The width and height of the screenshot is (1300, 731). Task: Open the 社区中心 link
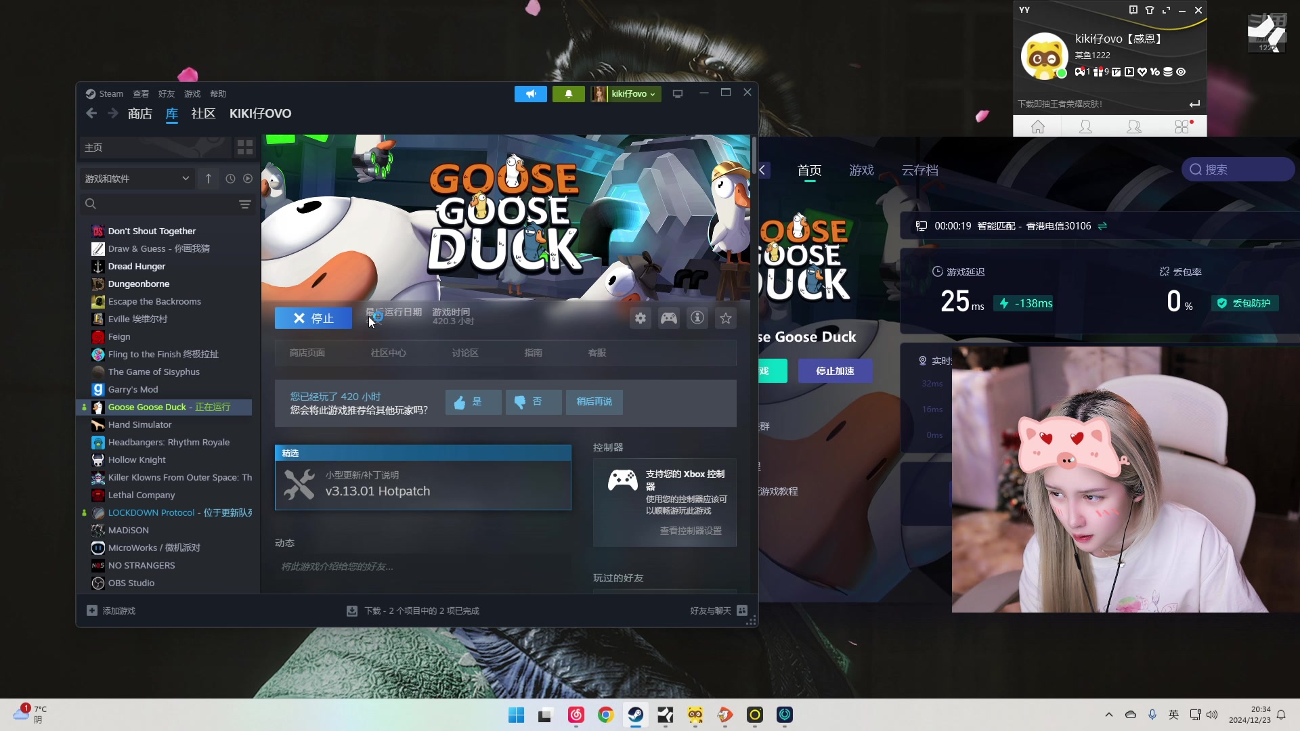pyautogui.click(x=389, y=353)
